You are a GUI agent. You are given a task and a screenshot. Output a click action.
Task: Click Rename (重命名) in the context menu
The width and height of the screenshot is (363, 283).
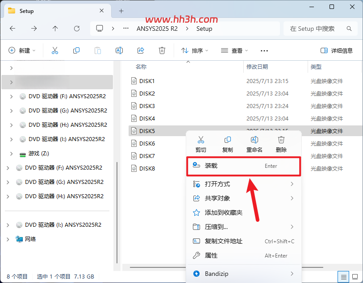point(255,144)
